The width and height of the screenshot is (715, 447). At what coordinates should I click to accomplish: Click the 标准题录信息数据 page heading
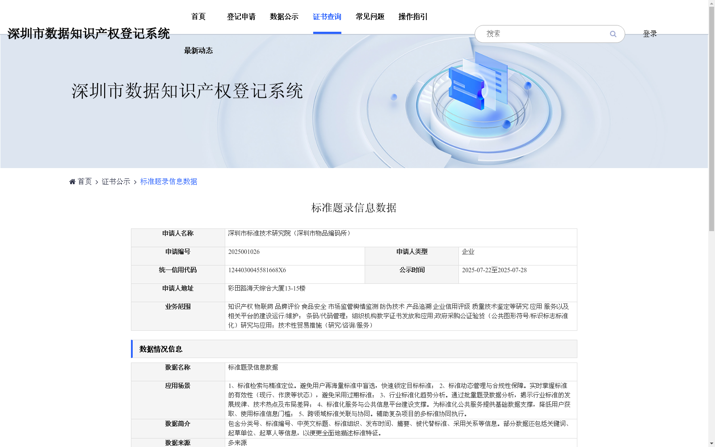coord(354,208)
